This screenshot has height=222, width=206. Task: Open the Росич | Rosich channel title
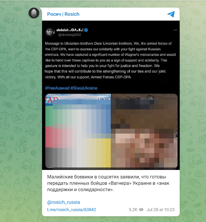click(63, 14)
